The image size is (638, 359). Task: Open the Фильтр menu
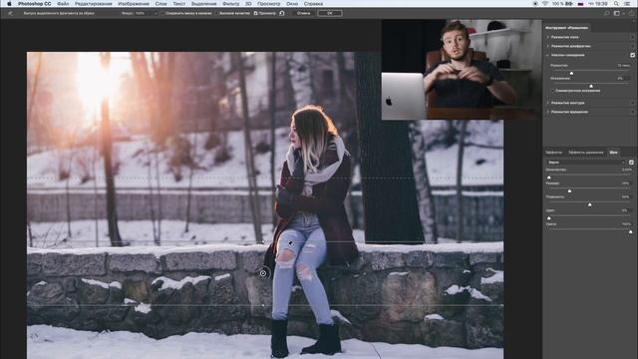coord(230,4)
